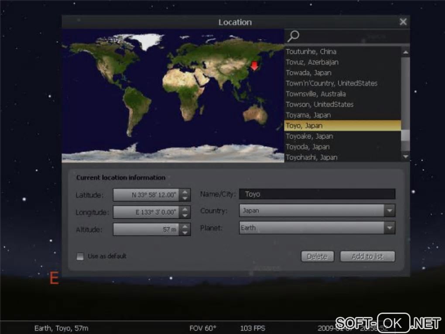Decrease altitude with the down stepper
Image resolution: width=445 pixels, height=334 pixels.
click(185, 233)
